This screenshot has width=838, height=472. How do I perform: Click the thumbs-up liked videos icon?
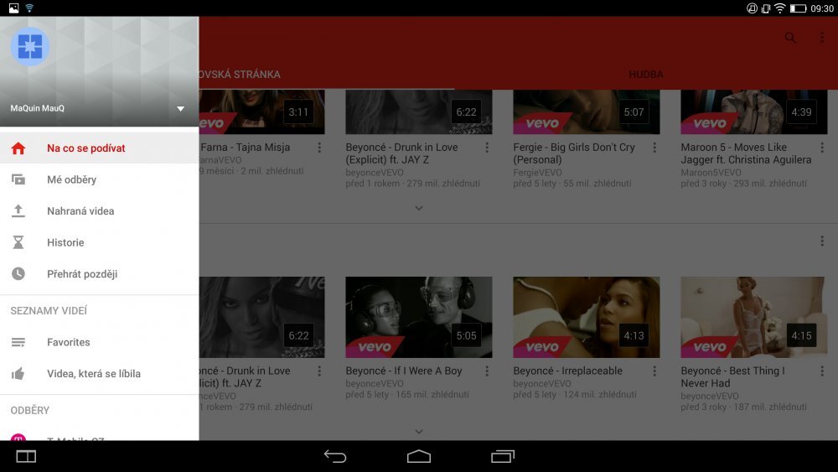coord(18,374)
